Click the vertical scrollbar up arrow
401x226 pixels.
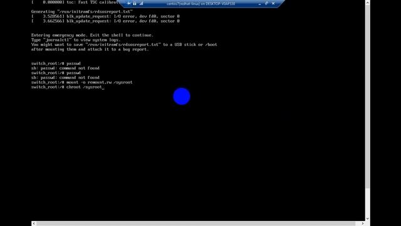(x=368, y=3)
